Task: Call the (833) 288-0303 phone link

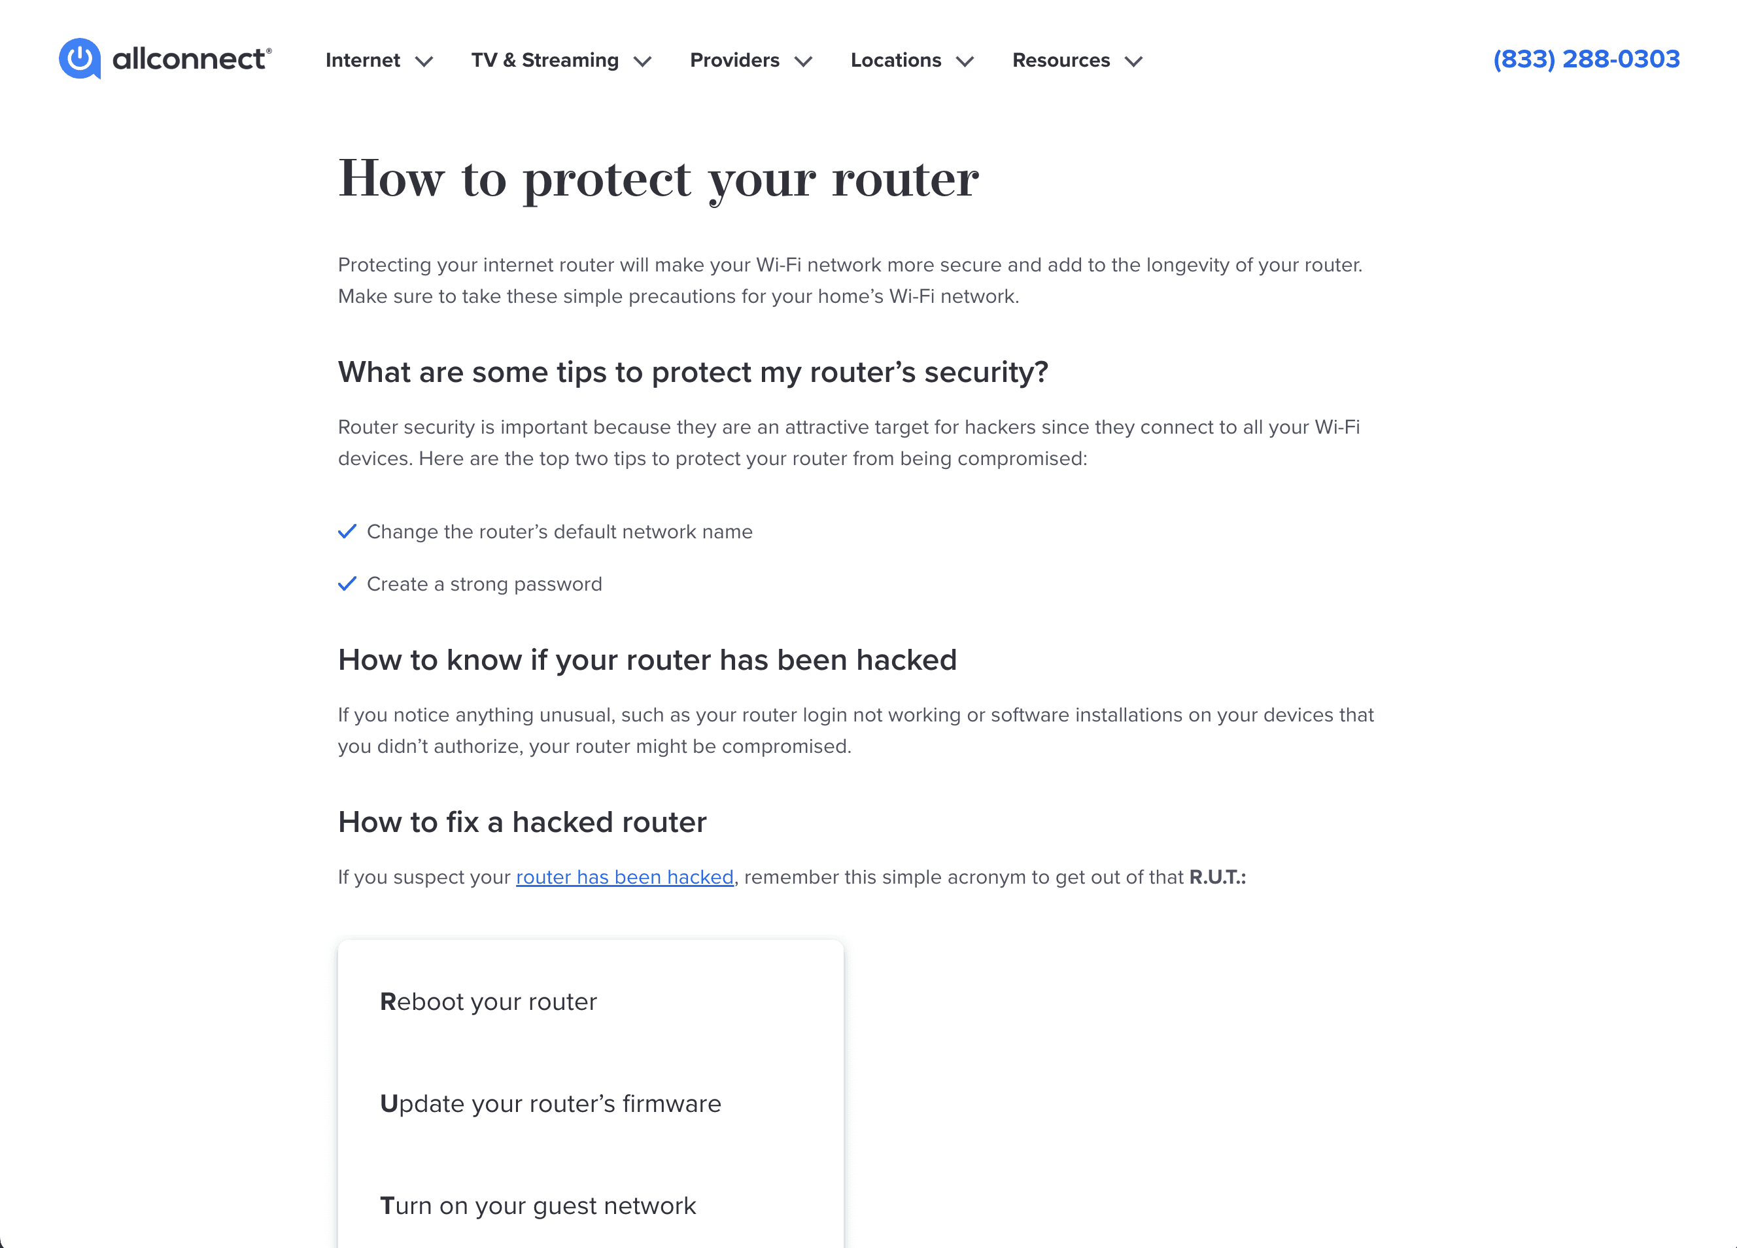Action: [x=1585, y=59]
